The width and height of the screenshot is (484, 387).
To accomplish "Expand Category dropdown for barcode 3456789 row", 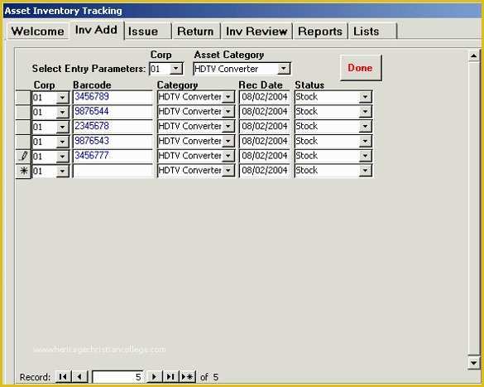I will click(x=228, y=97).
